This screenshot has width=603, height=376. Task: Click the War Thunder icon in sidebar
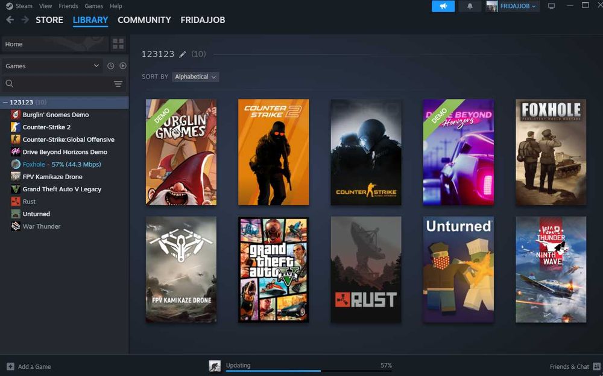click(16, 226)
